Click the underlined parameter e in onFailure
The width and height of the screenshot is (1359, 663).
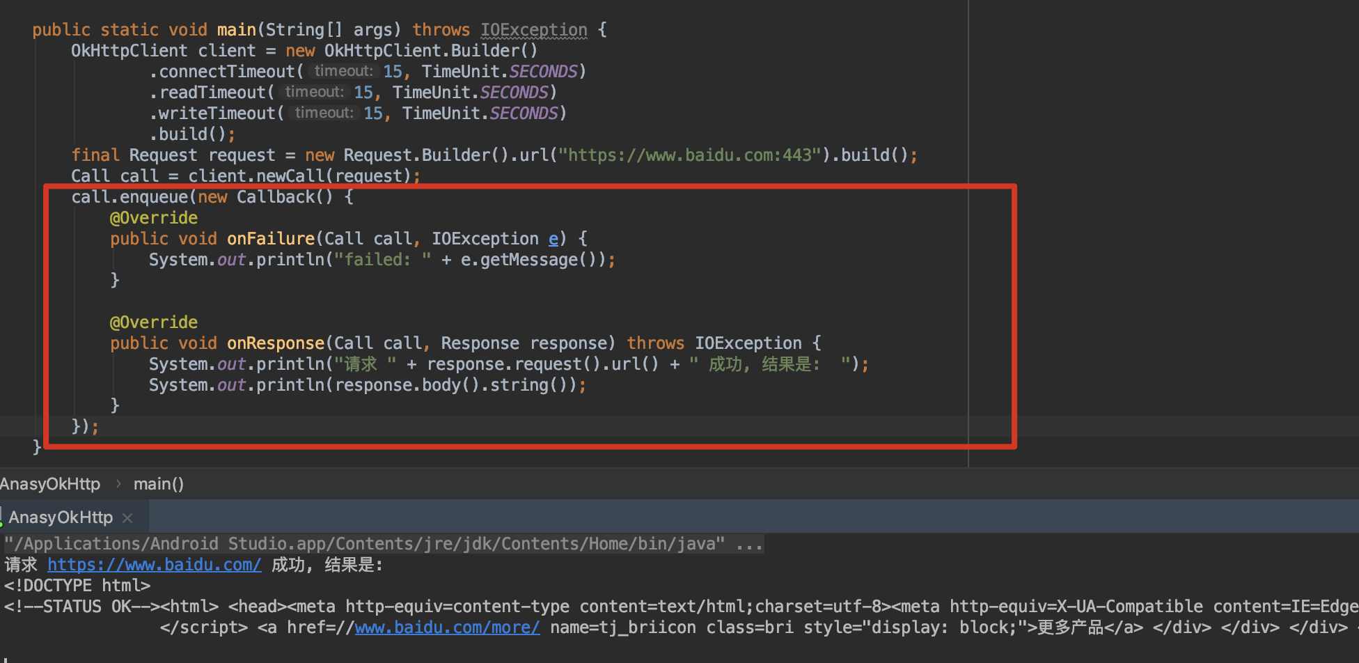tap(553, 239)
